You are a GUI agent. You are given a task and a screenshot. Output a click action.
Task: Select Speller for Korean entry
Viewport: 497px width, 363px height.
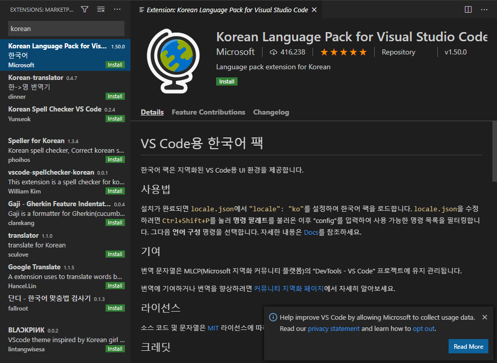65,150
